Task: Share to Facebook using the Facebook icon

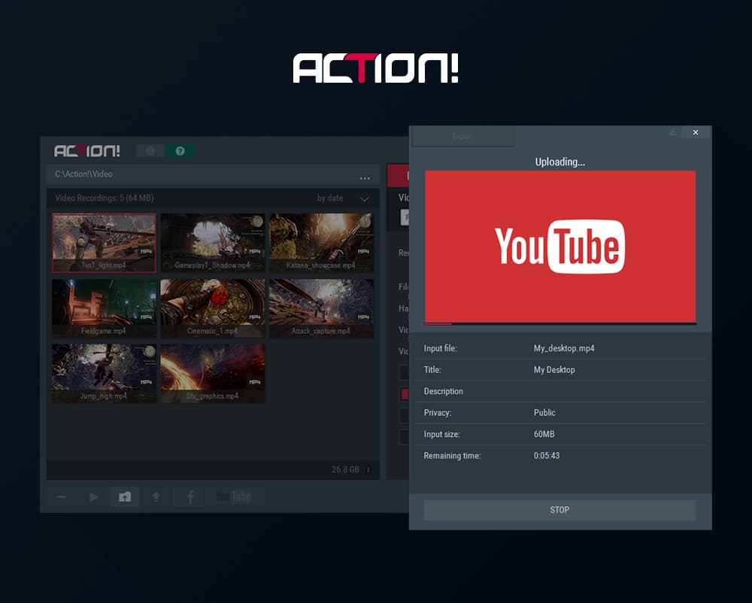Action: (190, 497)
